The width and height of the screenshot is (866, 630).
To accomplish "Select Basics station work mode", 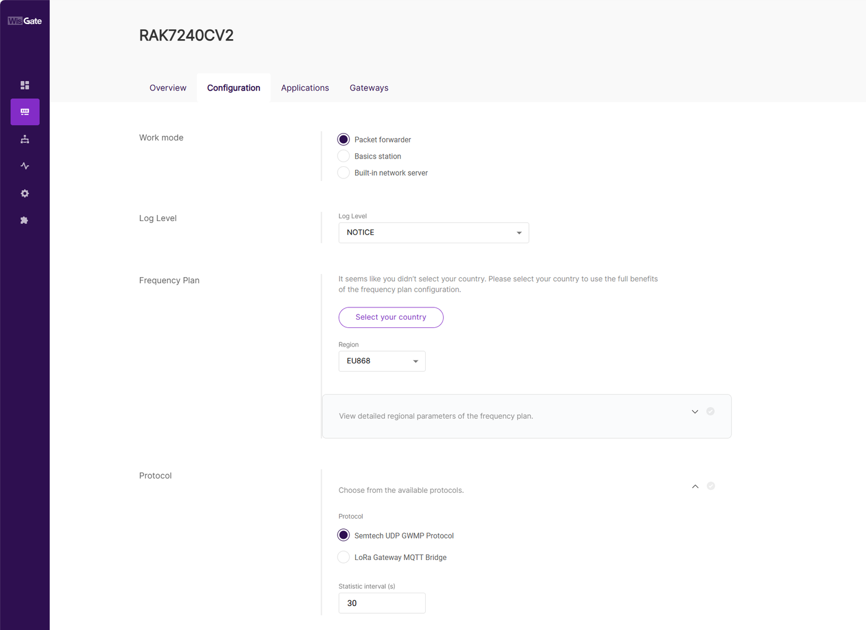I will [x=343, y=156].
